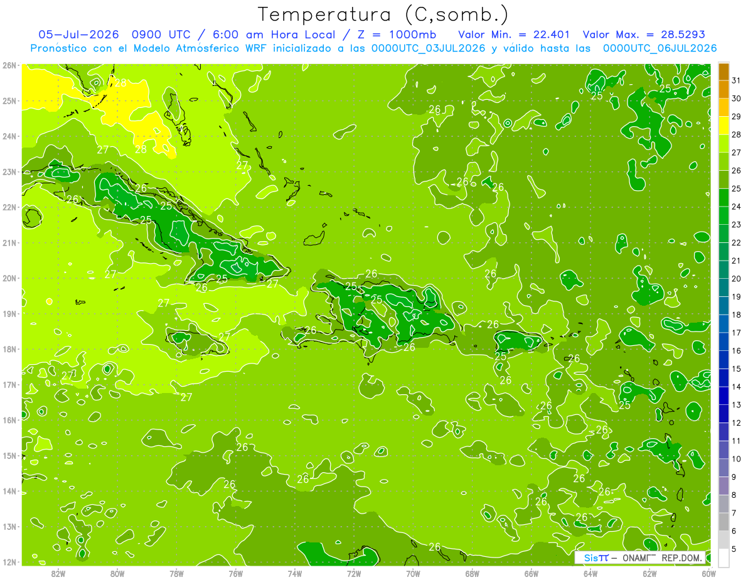Click the 21N latitude axis label
The width and height of the screenshot is (753, 582).
9,242
